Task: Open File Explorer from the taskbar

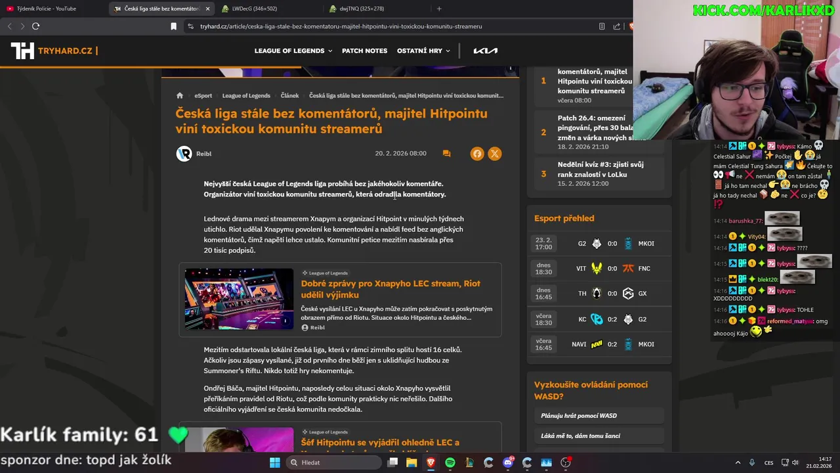Action: [x=411, y=462]
